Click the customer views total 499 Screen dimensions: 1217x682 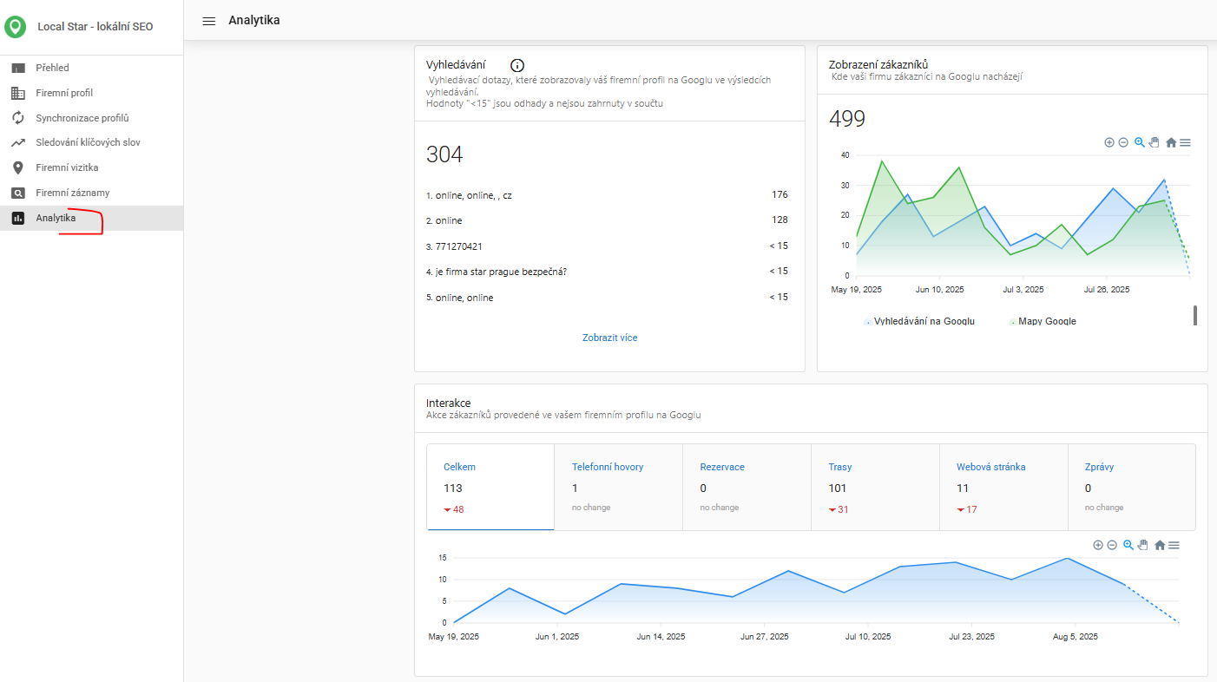(847, 119)
